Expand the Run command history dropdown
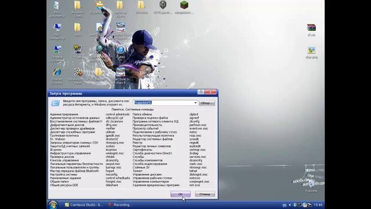 click(195, 103)
